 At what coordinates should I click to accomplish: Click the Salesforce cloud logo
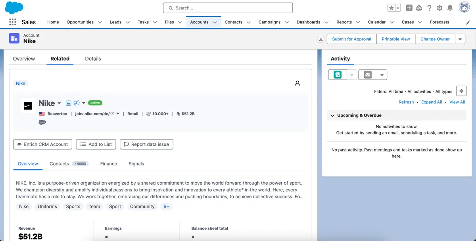pos(14,8)
